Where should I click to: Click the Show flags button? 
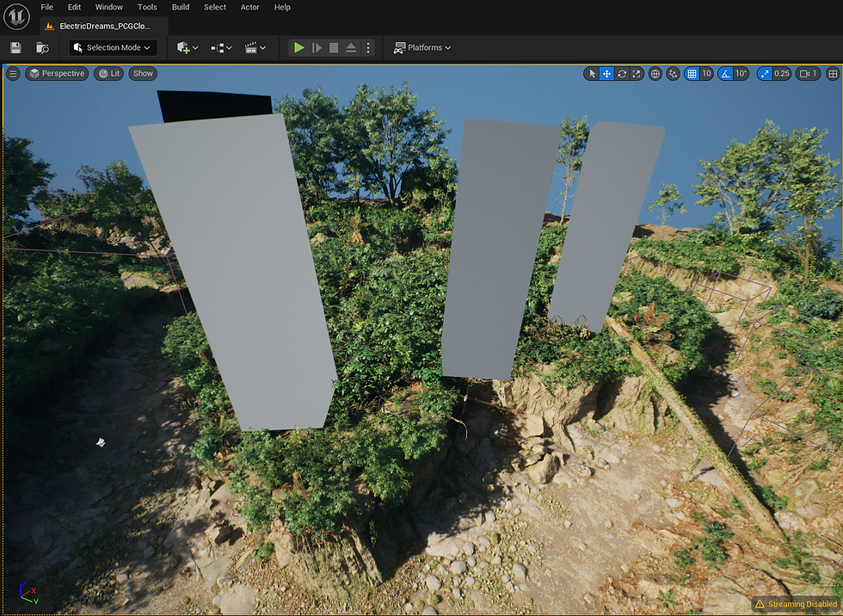tap(143, 74)
